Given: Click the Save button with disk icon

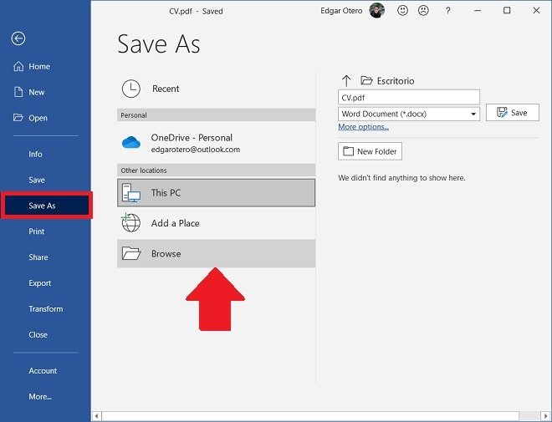Looking at the screenshot, I should point(512,113).
